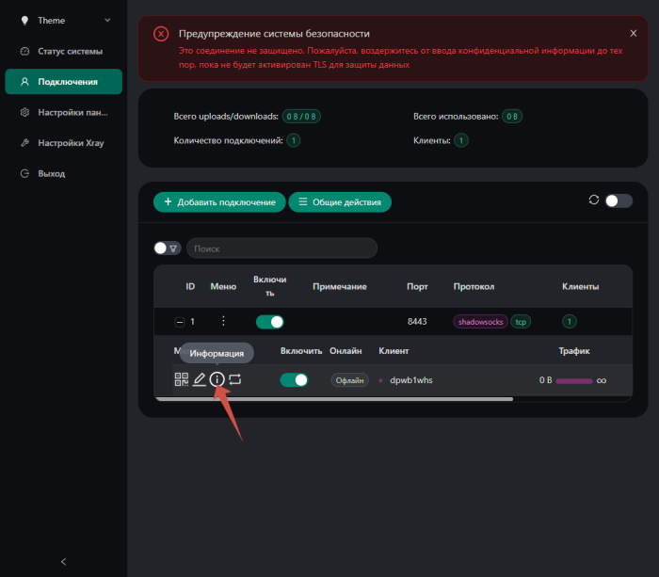Screen dimensions: 659x577
Task: Open client information icon
Action: [217, 379]
